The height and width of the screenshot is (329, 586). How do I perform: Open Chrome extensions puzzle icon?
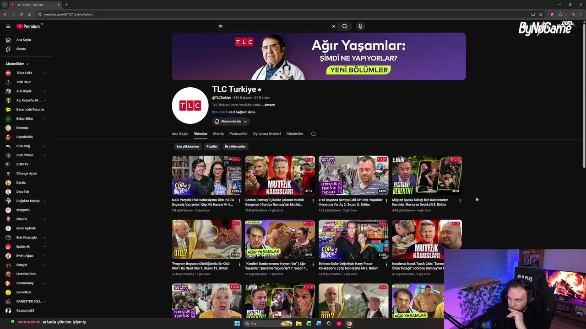click(560, 14)
